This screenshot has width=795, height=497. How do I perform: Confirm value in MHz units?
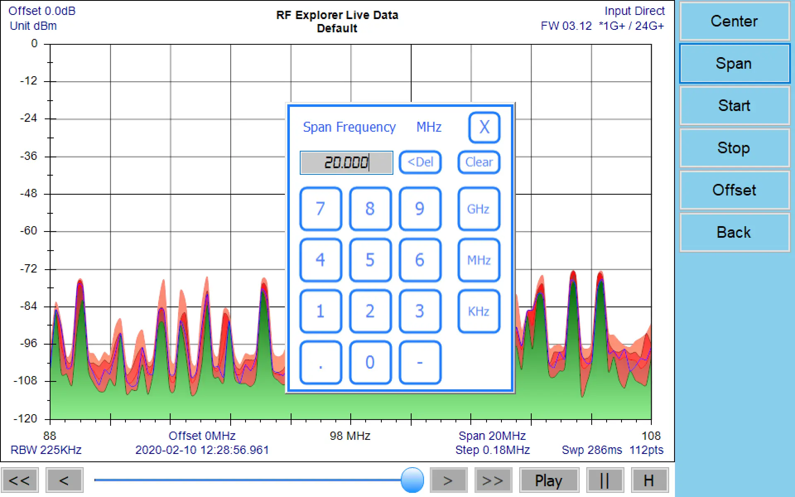pyautogui.click(x=479, y=260)
